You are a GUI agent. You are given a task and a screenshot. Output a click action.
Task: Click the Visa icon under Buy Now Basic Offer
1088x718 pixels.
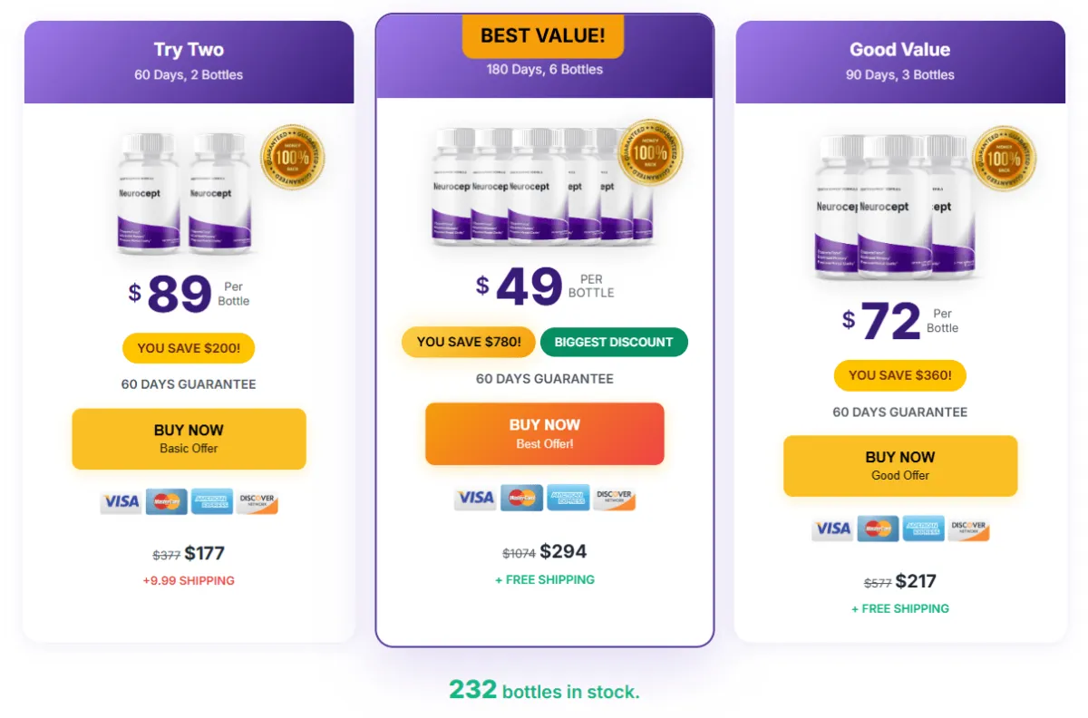[120, 501]
